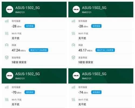Click RMX2121 device name in 47.24 MB/s panel

pyautogui.click(x=20, y=12)
